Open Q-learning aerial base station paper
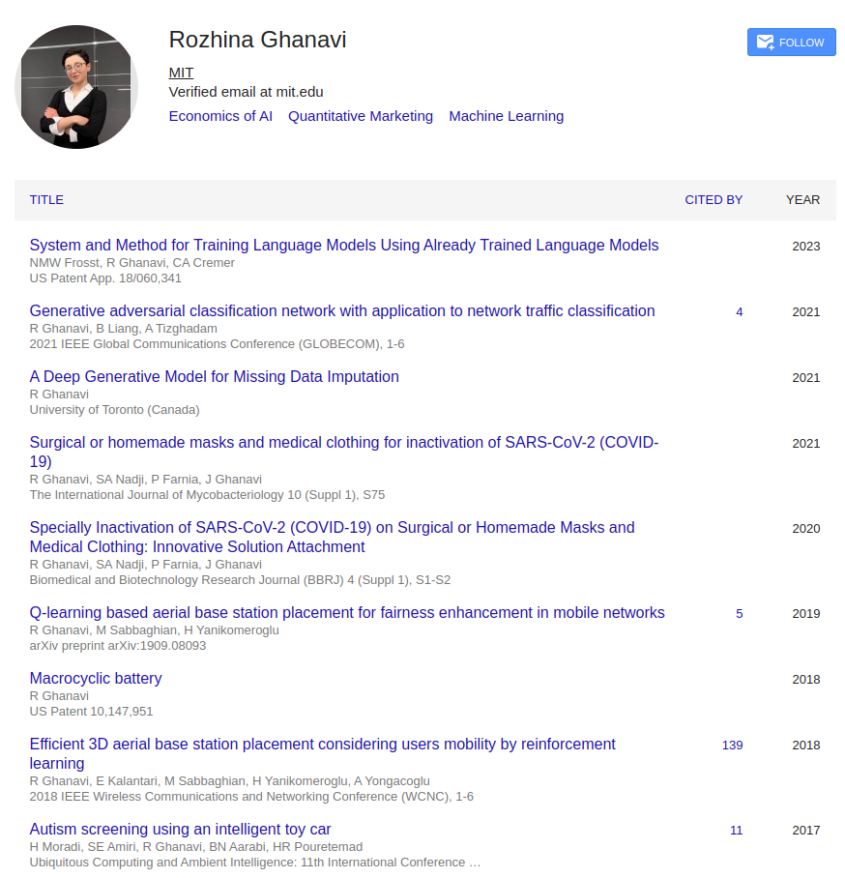This screenshot has width=845, height=878. 347,613
